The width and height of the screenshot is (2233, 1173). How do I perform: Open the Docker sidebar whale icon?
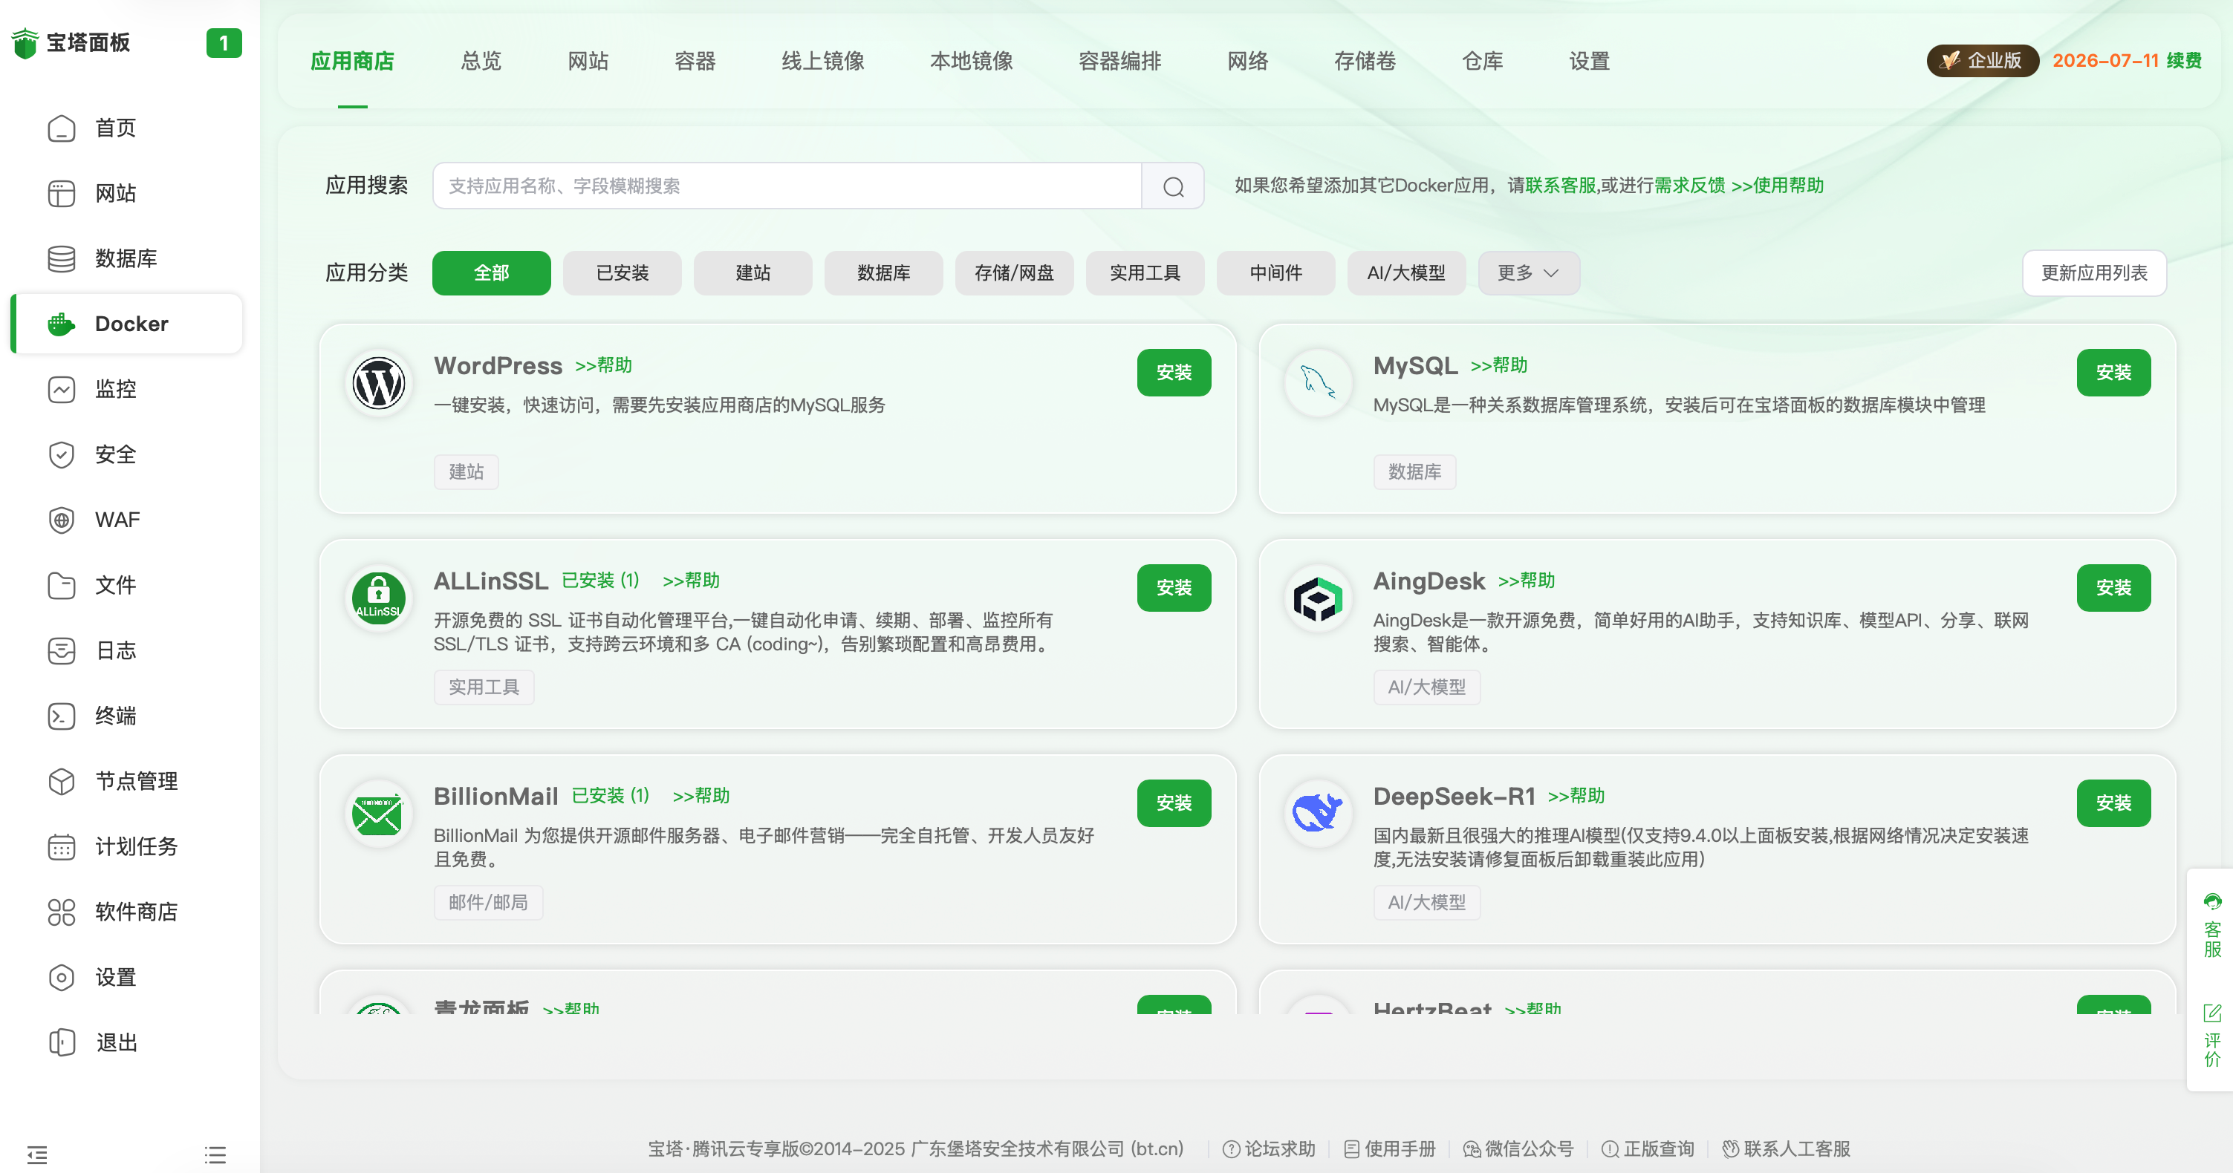(61, 324)
